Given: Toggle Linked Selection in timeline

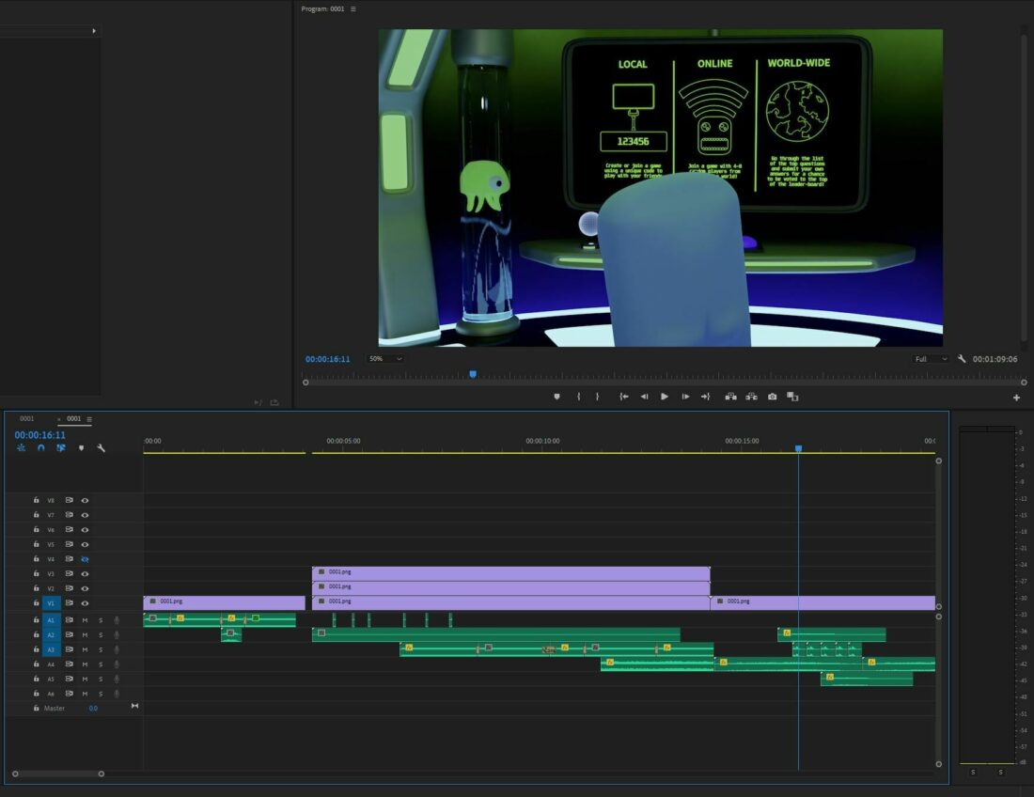Looking at the screenshot, I should coord(61,447).
